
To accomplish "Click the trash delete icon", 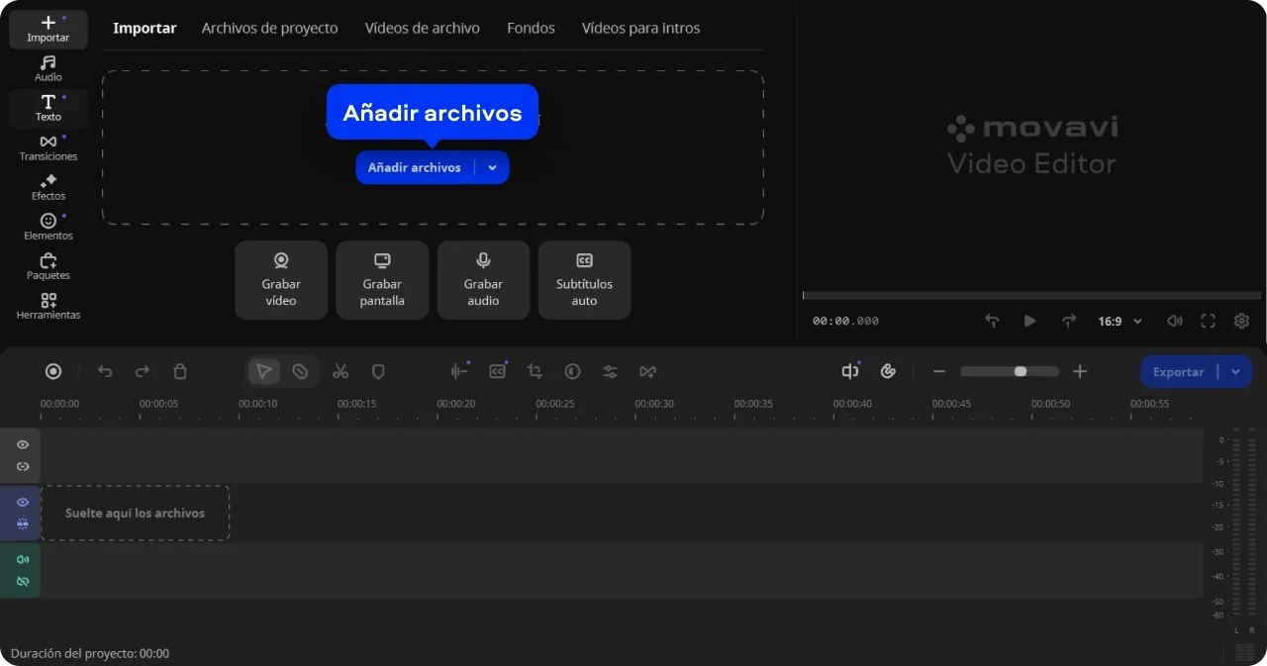I will (x=180, y=372).
